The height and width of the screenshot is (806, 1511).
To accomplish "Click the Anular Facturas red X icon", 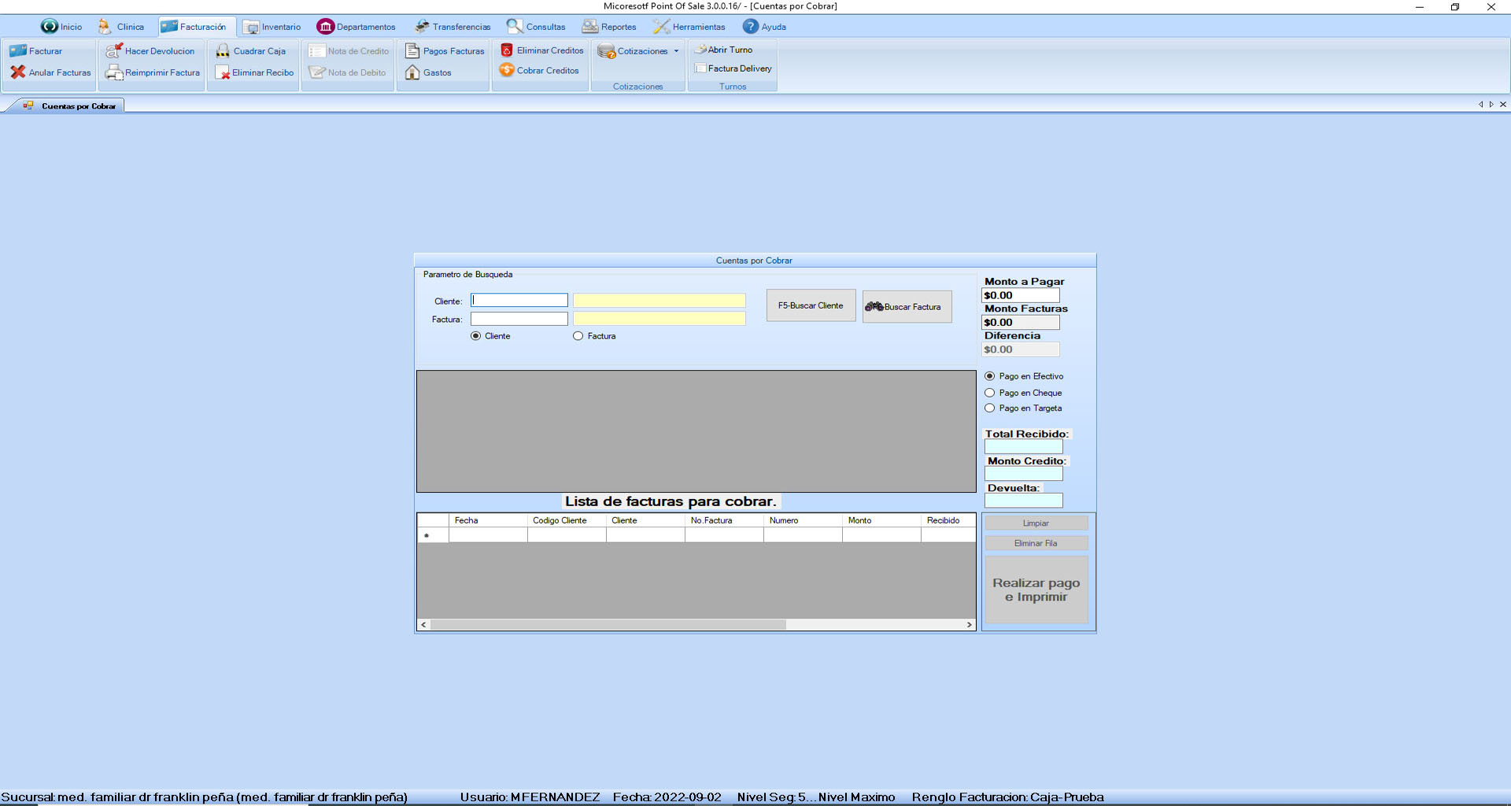I will (x=17, y=72).
